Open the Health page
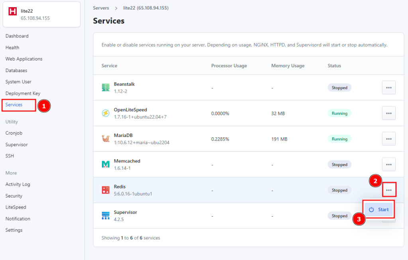The height and width of the screenshot is (260, 408). pyautogui.click(x=12, y=47)
